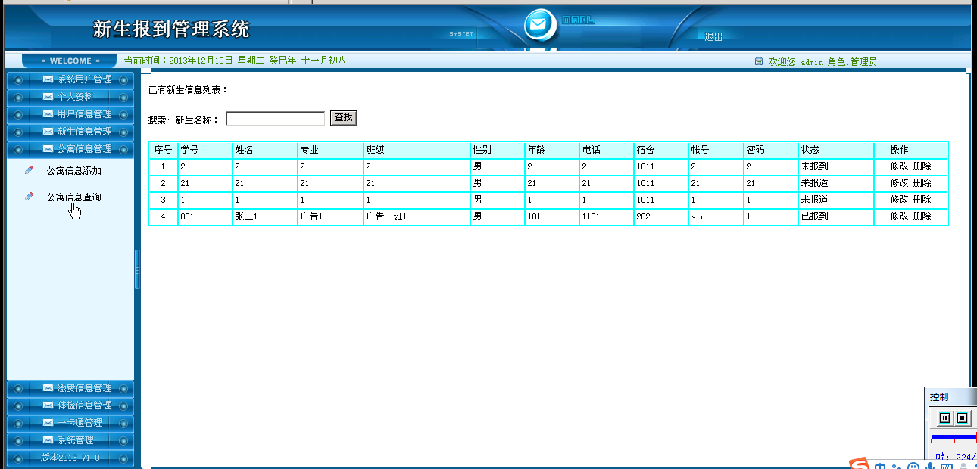This screenshot has height=469, width=977.
Task: Click the pencil icon beside 公寓信息添加
Action: coord(30,170)
